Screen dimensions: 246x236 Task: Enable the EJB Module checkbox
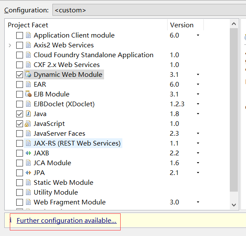20,94
